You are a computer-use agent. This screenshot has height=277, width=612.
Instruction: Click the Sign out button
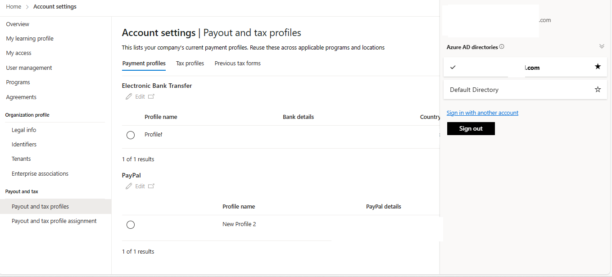point(471,128)
